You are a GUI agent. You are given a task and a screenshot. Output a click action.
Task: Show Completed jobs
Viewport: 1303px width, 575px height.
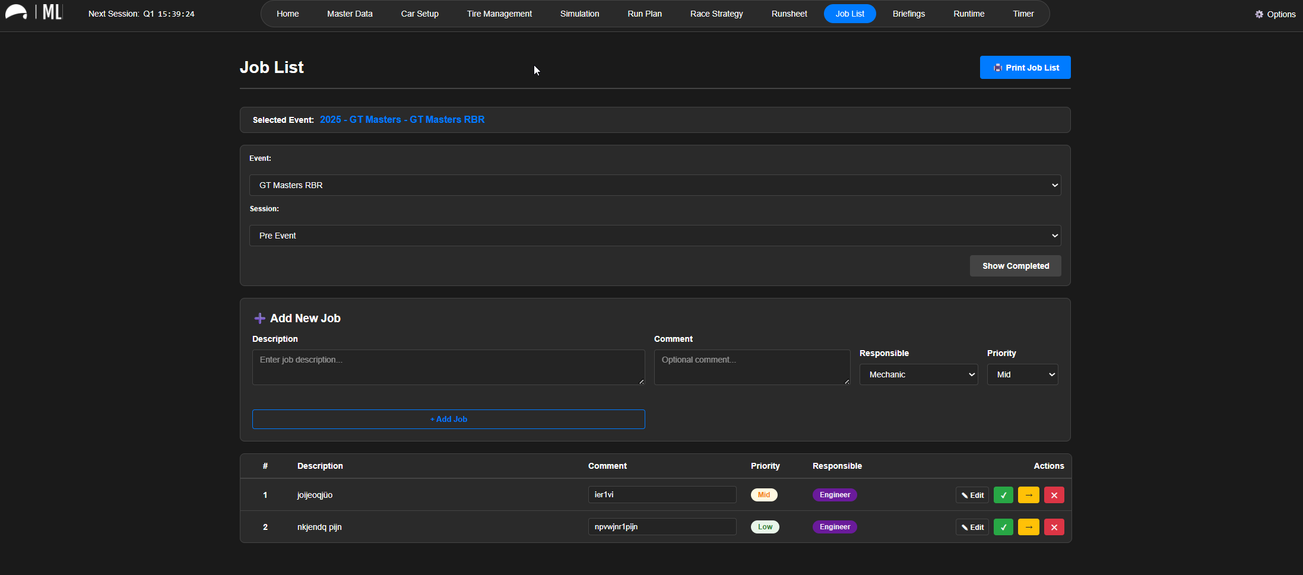(1016, 266)
